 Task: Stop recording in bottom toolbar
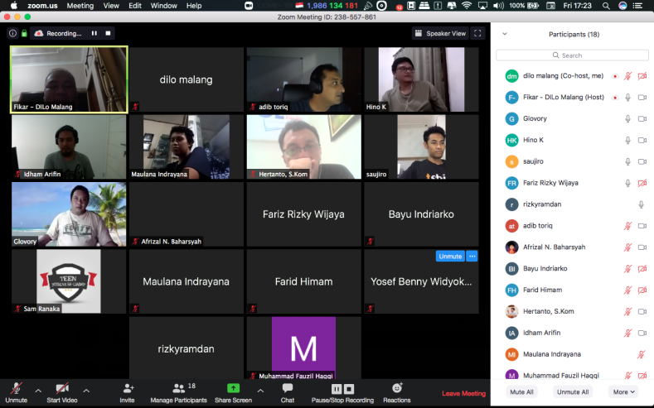click(349, 389)
